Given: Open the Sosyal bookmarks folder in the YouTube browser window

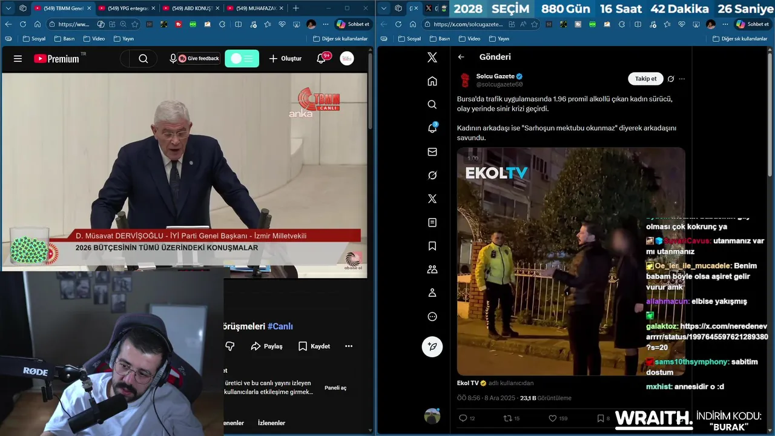Looking at the screenshot, I should pos(35,39).
